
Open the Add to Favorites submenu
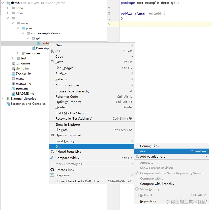pos(92,85)
